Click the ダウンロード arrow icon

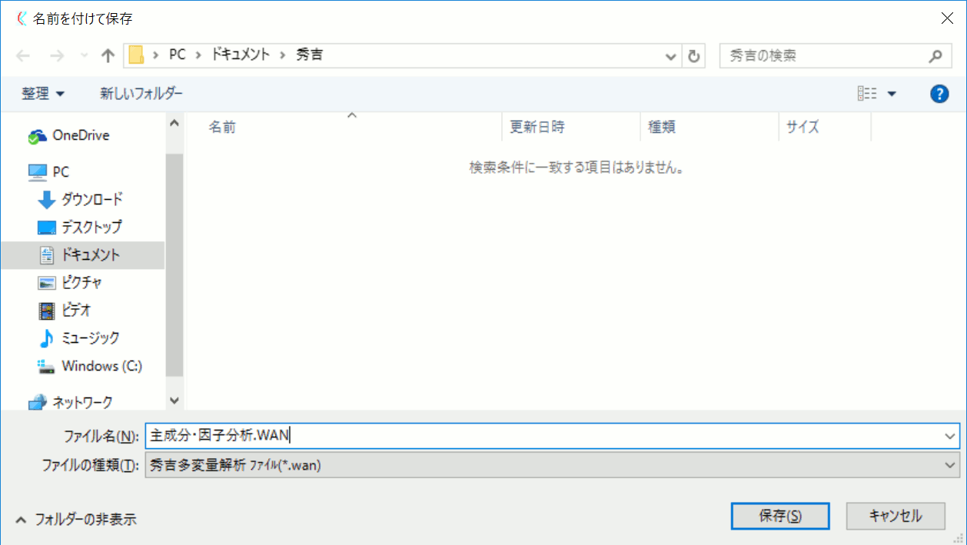click(47, 200)
